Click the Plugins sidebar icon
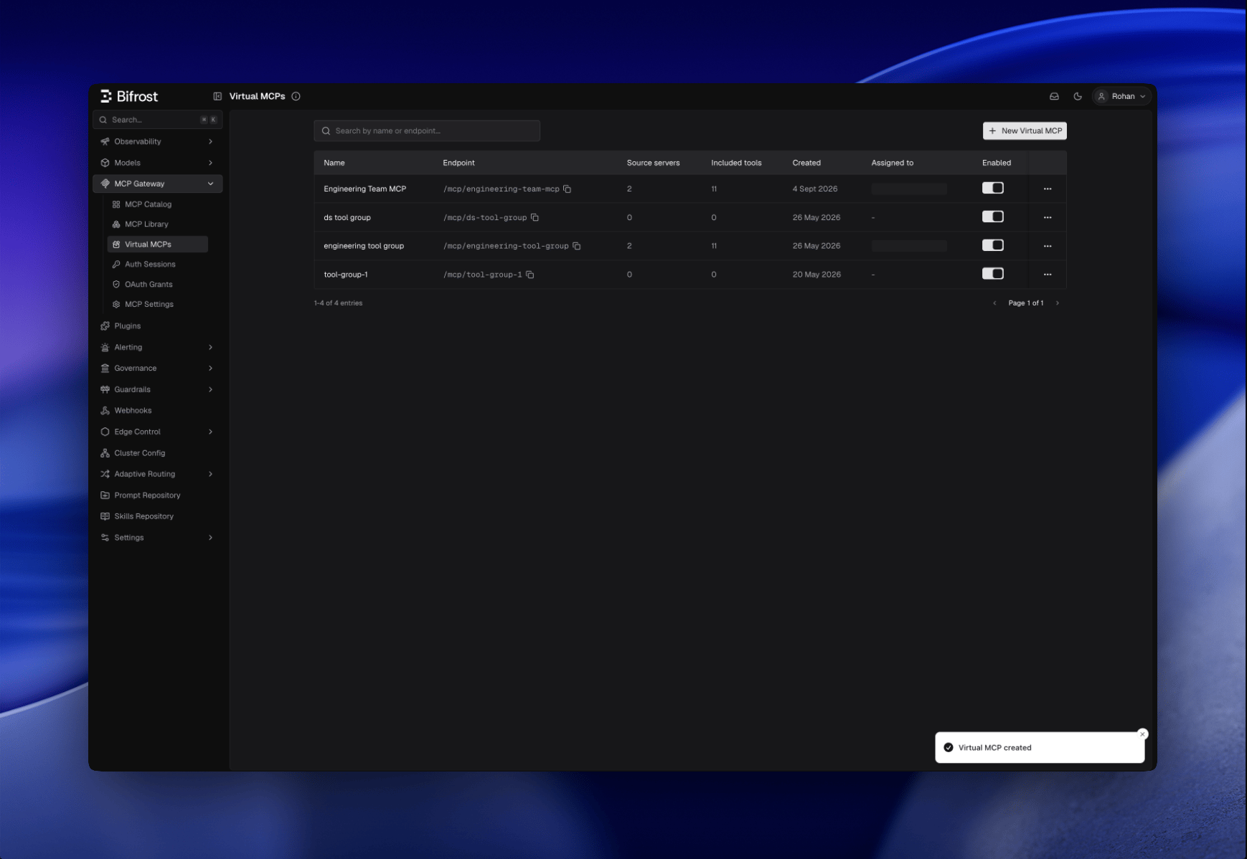The width and height of the screenshot is (1247, 859). tap(105, 326)
